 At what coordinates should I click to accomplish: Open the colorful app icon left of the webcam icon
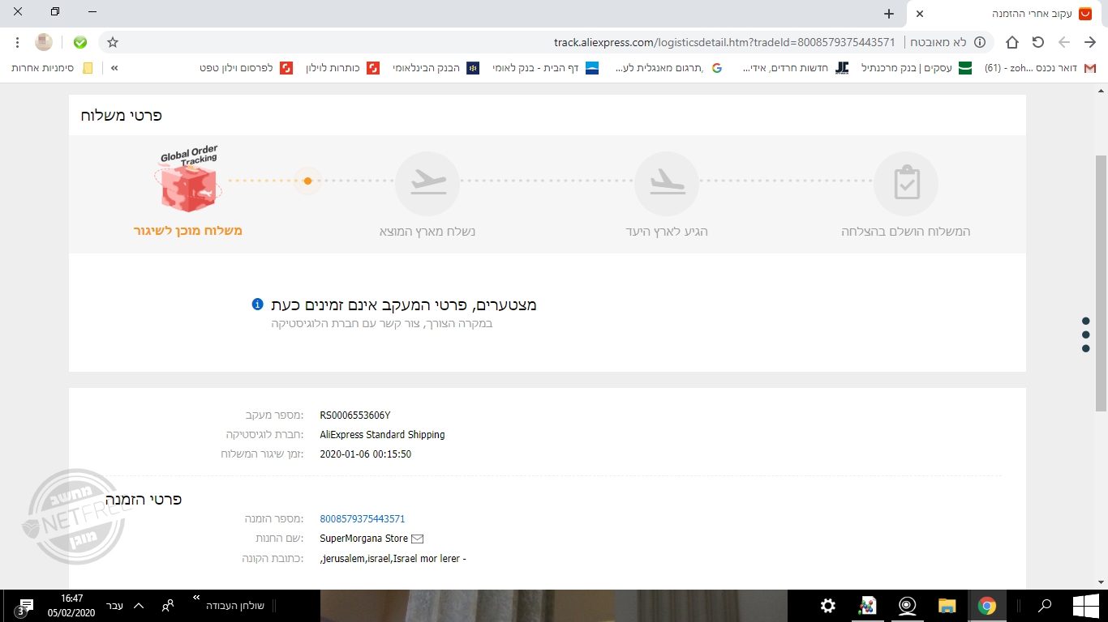pyautogui.click(x=868, y=605)
